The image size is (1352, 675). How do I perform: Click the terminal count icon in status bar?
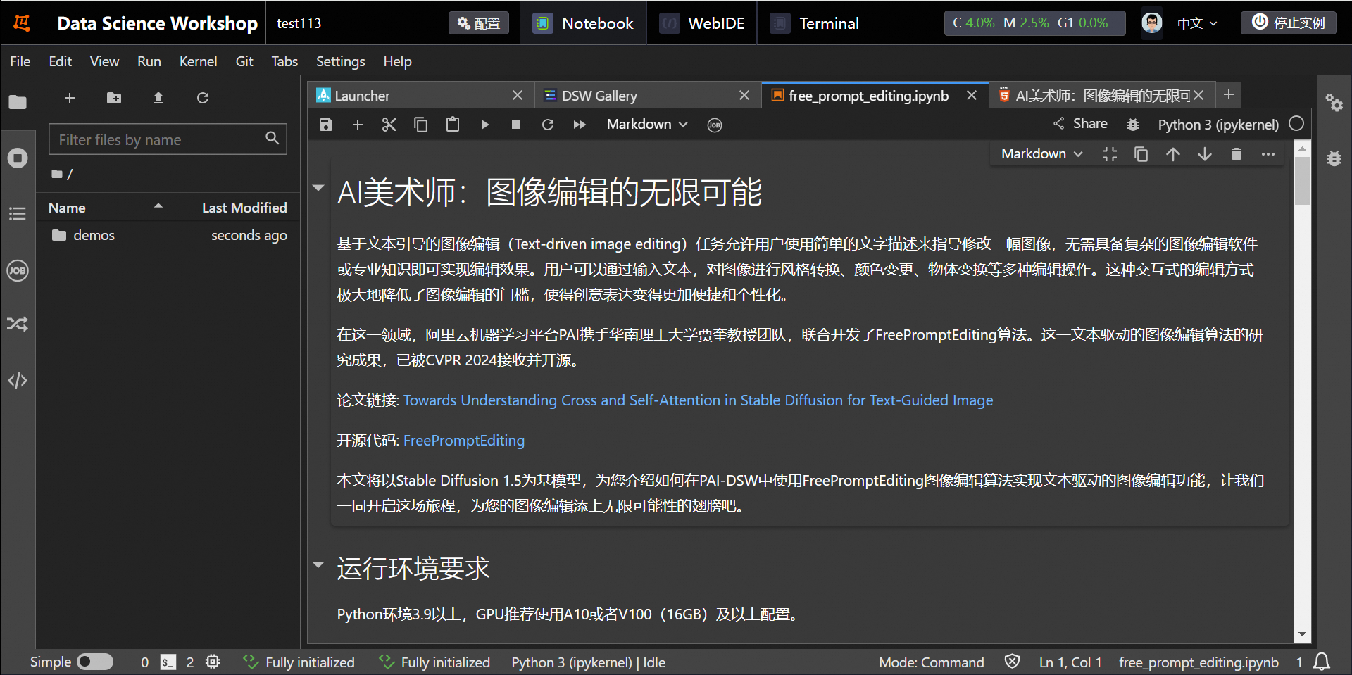click(x=168, y=662)
